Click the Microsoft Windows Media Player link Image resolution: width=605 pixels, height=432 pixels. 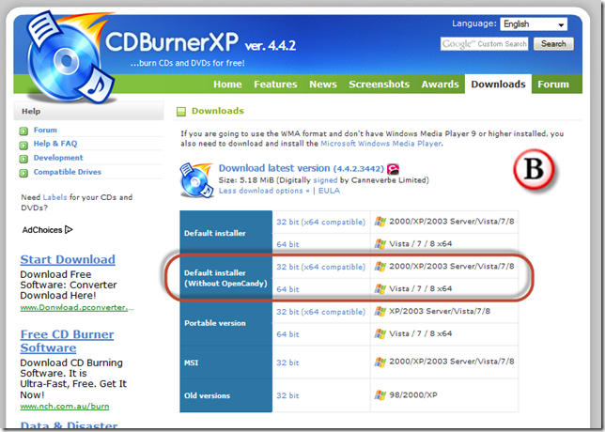point(380,144)
